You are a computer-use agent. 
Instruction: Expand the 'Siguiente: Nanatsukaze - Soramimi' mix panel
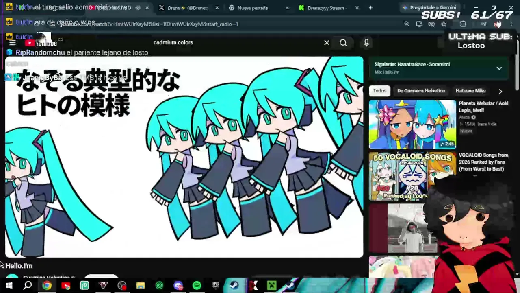(499, 68)
